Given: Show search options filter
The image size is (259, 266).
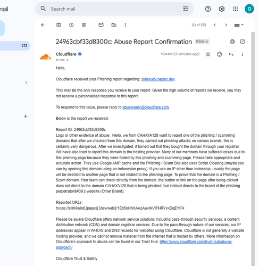Looking at the screenshot, I should [x=186, y=9].
